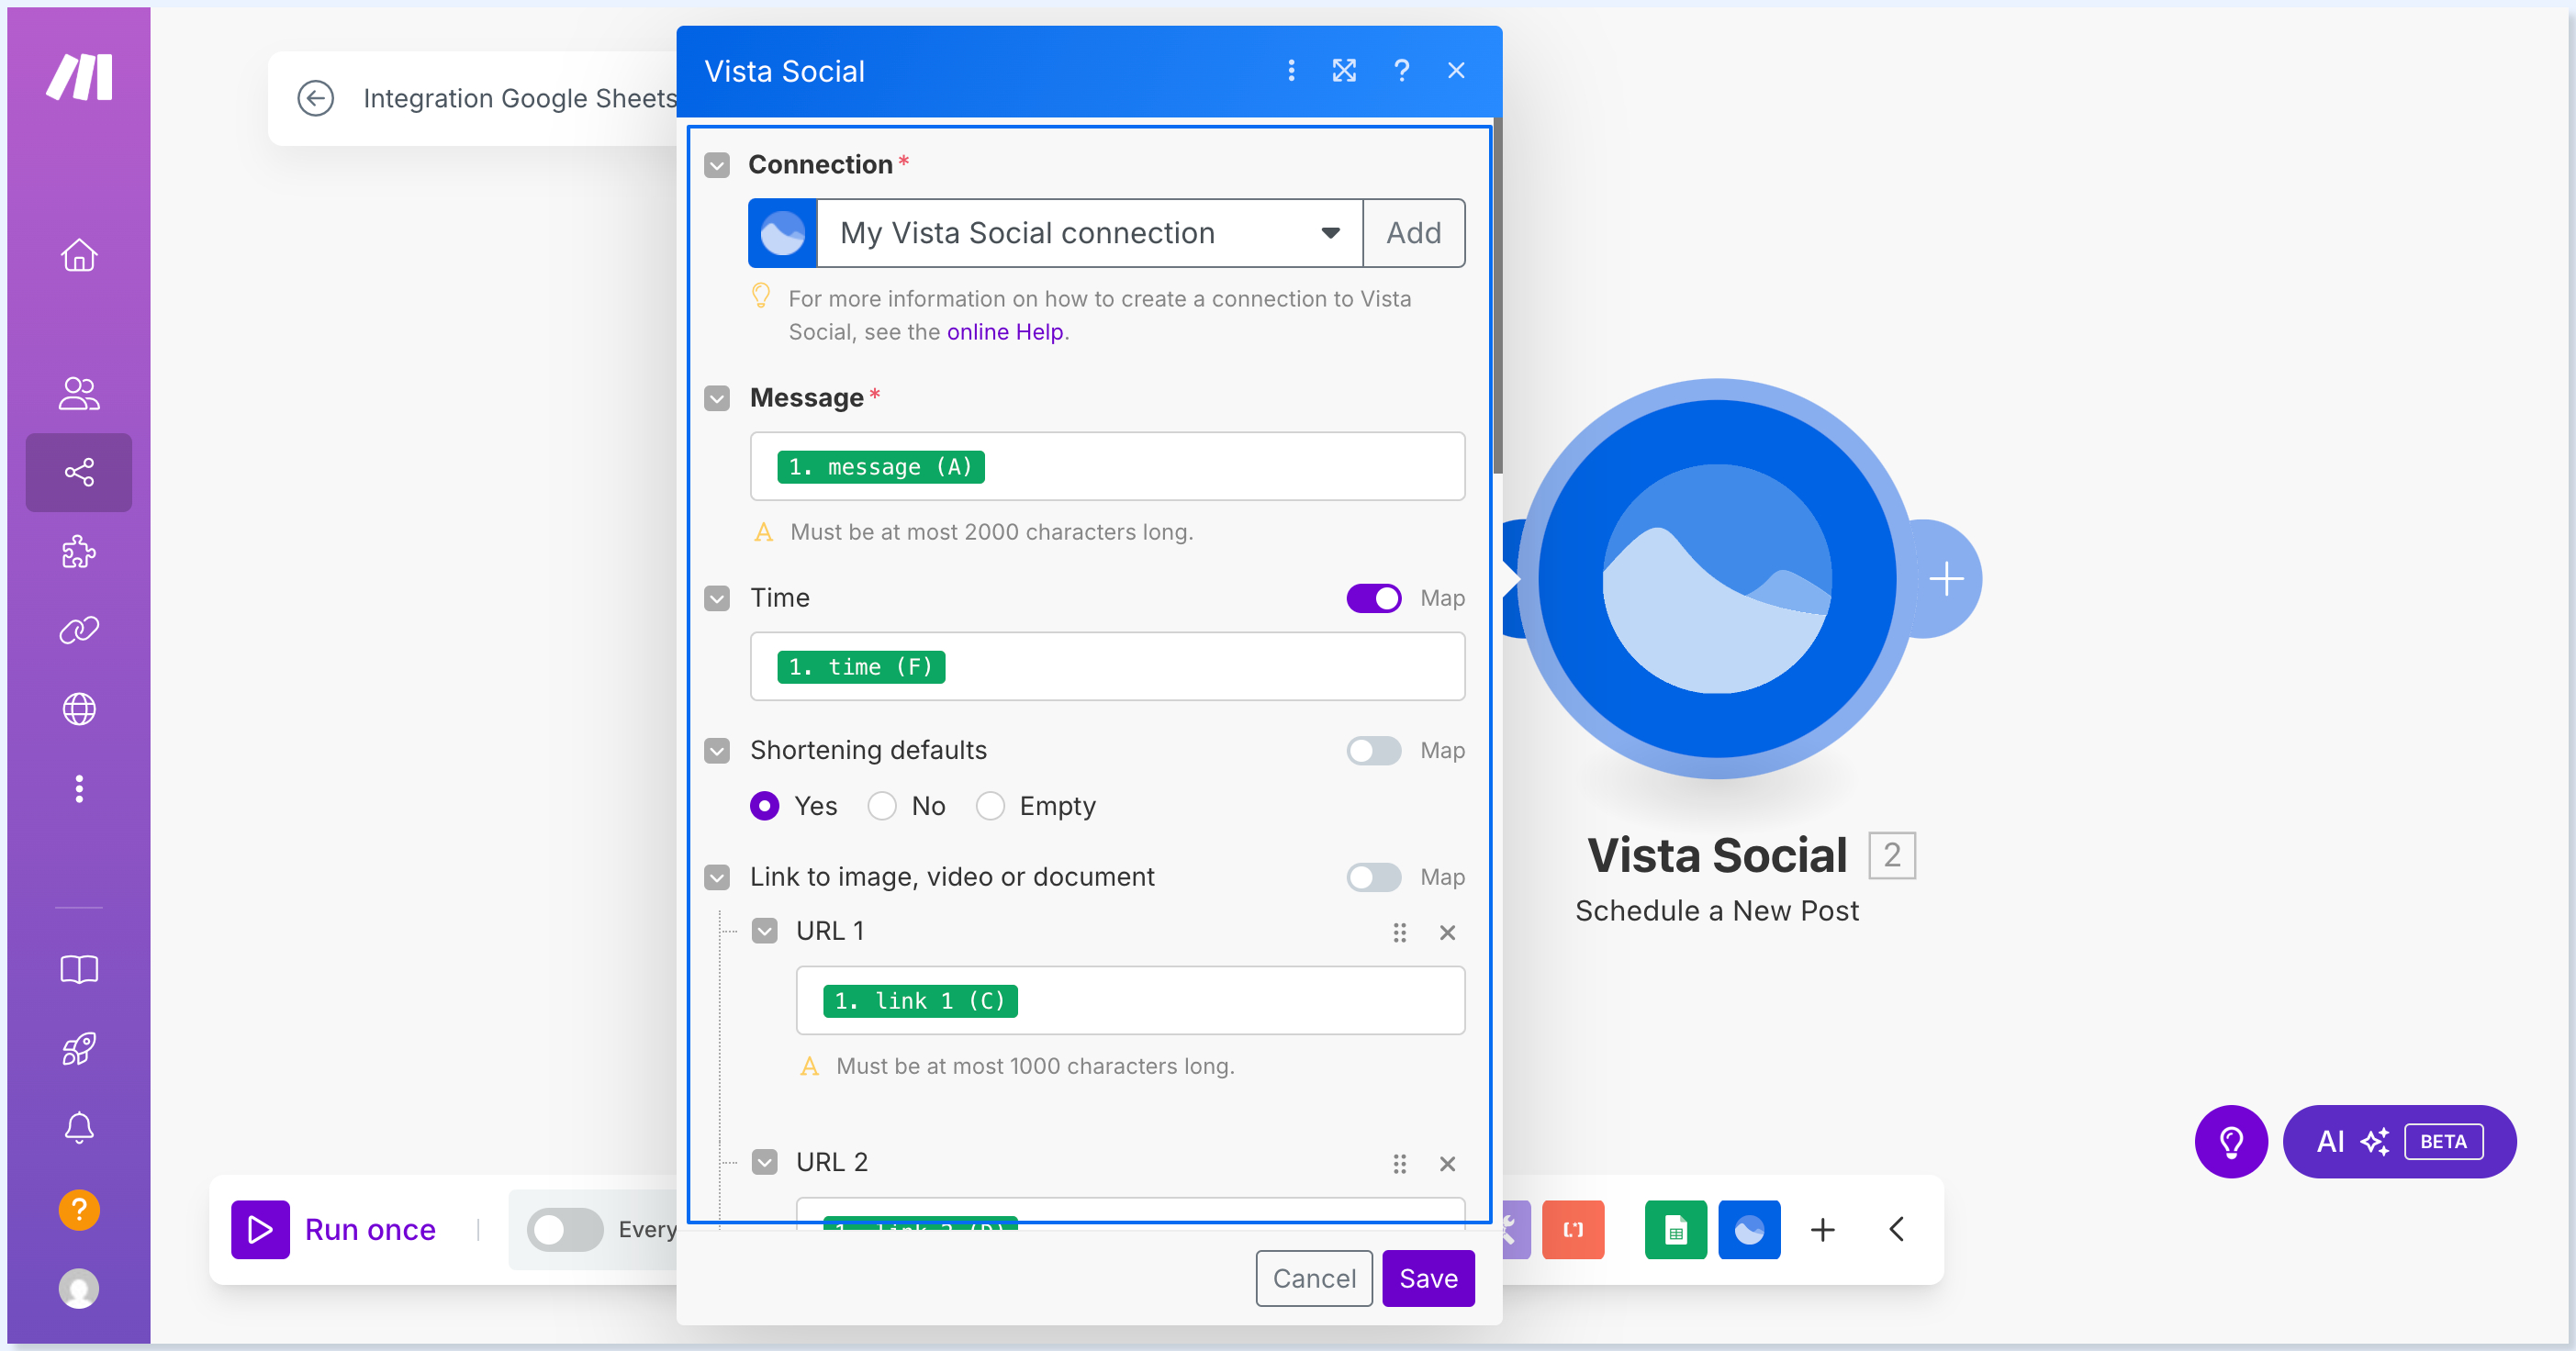Click into the Time input field
The height and width of the screenshot is (1351, 2576).
pos(1107,666)
